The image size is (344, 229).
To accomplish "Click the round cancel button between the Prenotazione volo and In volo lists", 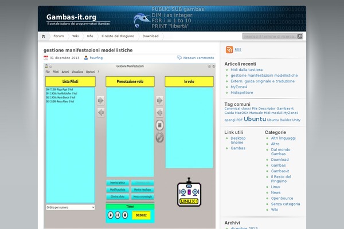I will click(x=160, y=137).
